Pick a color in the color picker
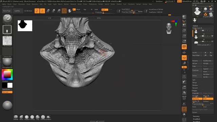This screenshot has width=217, height=122. pos(7,75)
